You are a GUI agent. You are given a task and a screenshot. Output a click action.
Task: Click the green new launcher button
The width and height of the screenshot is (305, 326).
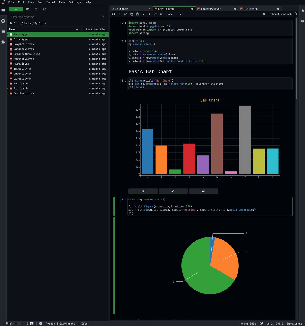(16, 9)
